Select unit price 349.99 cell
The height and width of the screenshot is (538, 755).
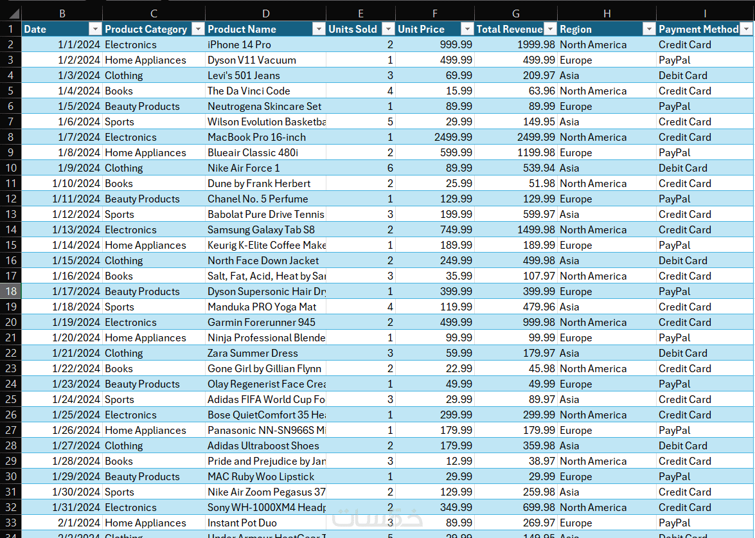click(x=435, y=507)
